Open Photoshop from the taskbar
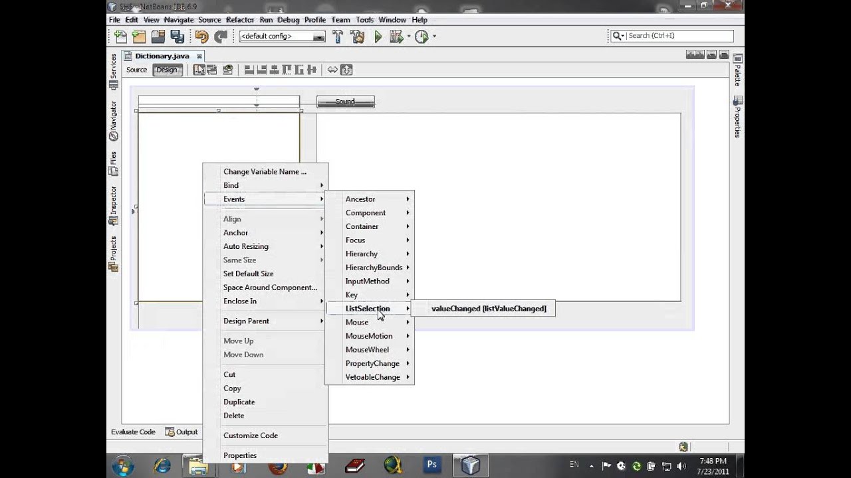The image size is (851, 478). tap(431, 465)
